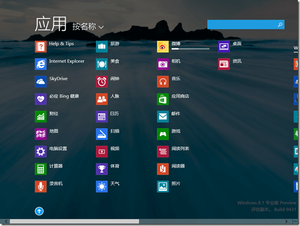Click the scrollbar right arrow

click(x=286, y=221)
